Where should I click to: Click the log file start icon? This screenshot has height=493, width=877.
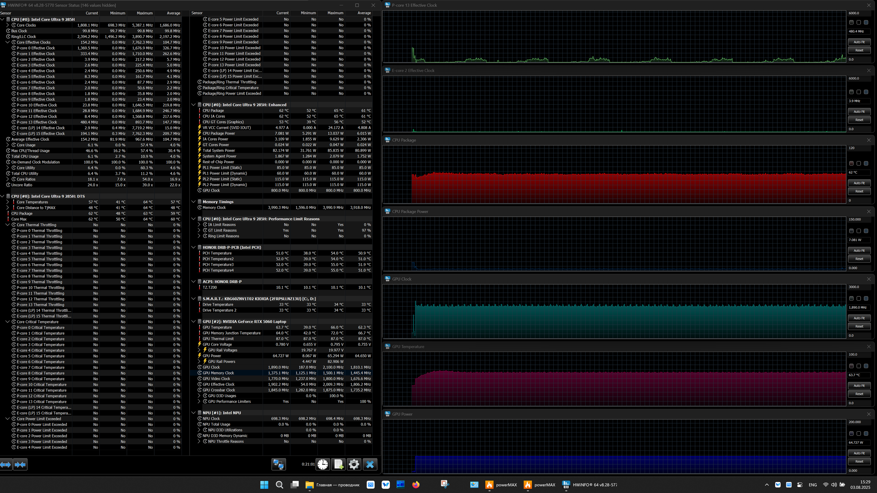(x=339, y=464)
